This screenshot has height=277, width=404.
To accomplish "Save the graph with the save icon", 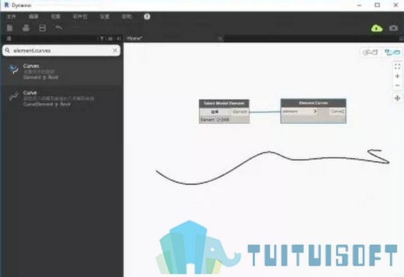I will coord(43,28).
